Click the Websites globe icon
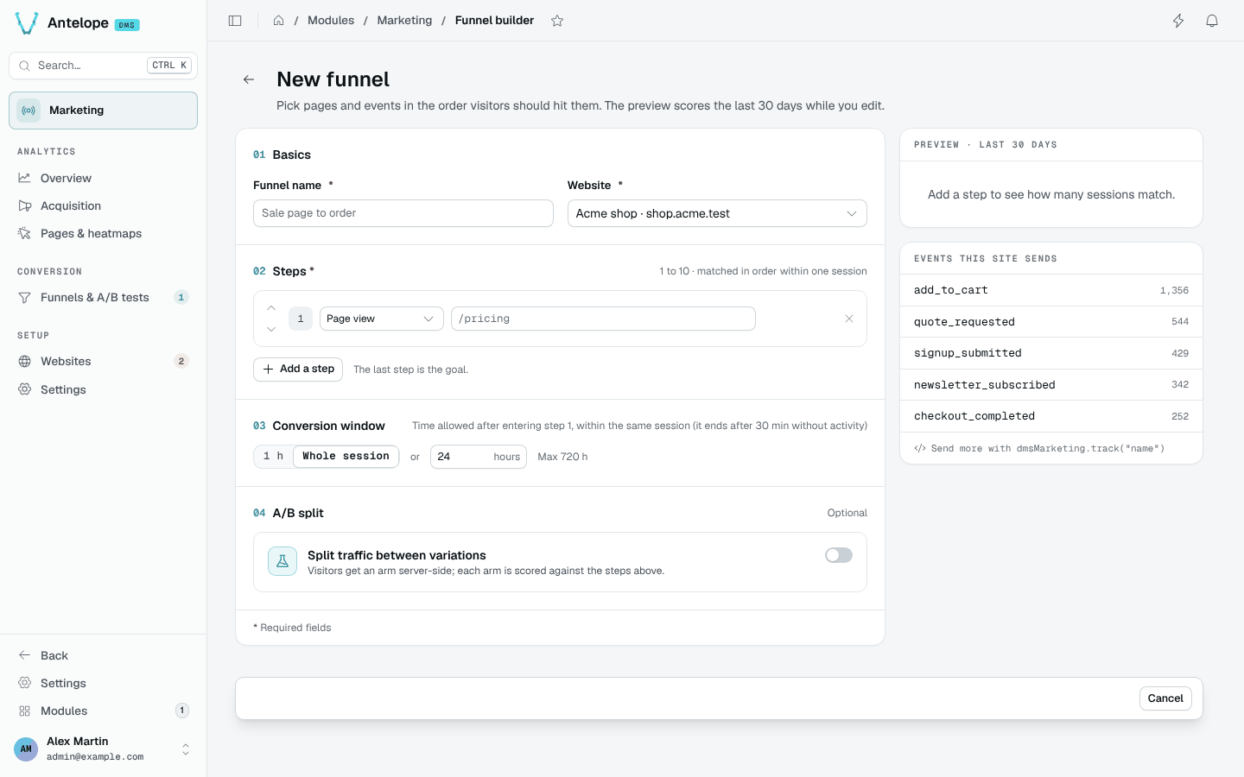The image size is (1244, 777). (x=25, y=362)
